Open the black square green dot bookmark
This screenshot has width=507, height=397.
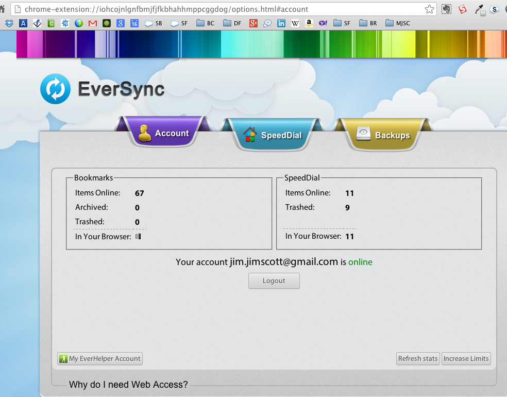[107, 23]
